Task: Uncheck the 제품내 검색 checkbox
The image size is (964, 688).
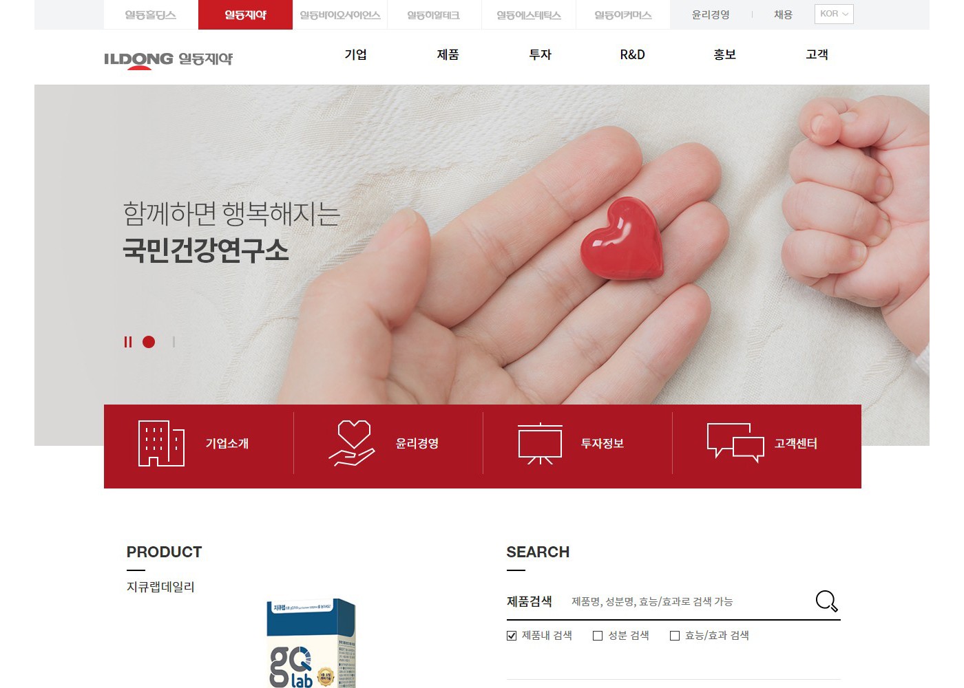Action: (512, 636)
